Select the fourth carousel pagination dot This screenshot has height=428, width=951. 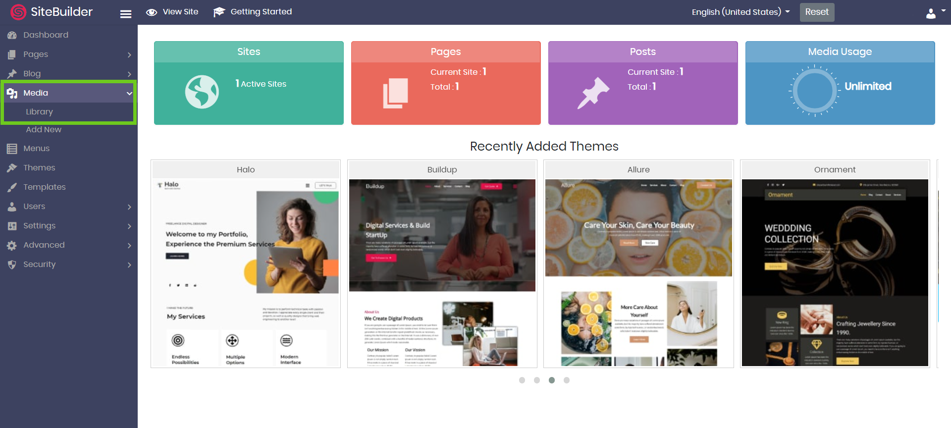567,380
